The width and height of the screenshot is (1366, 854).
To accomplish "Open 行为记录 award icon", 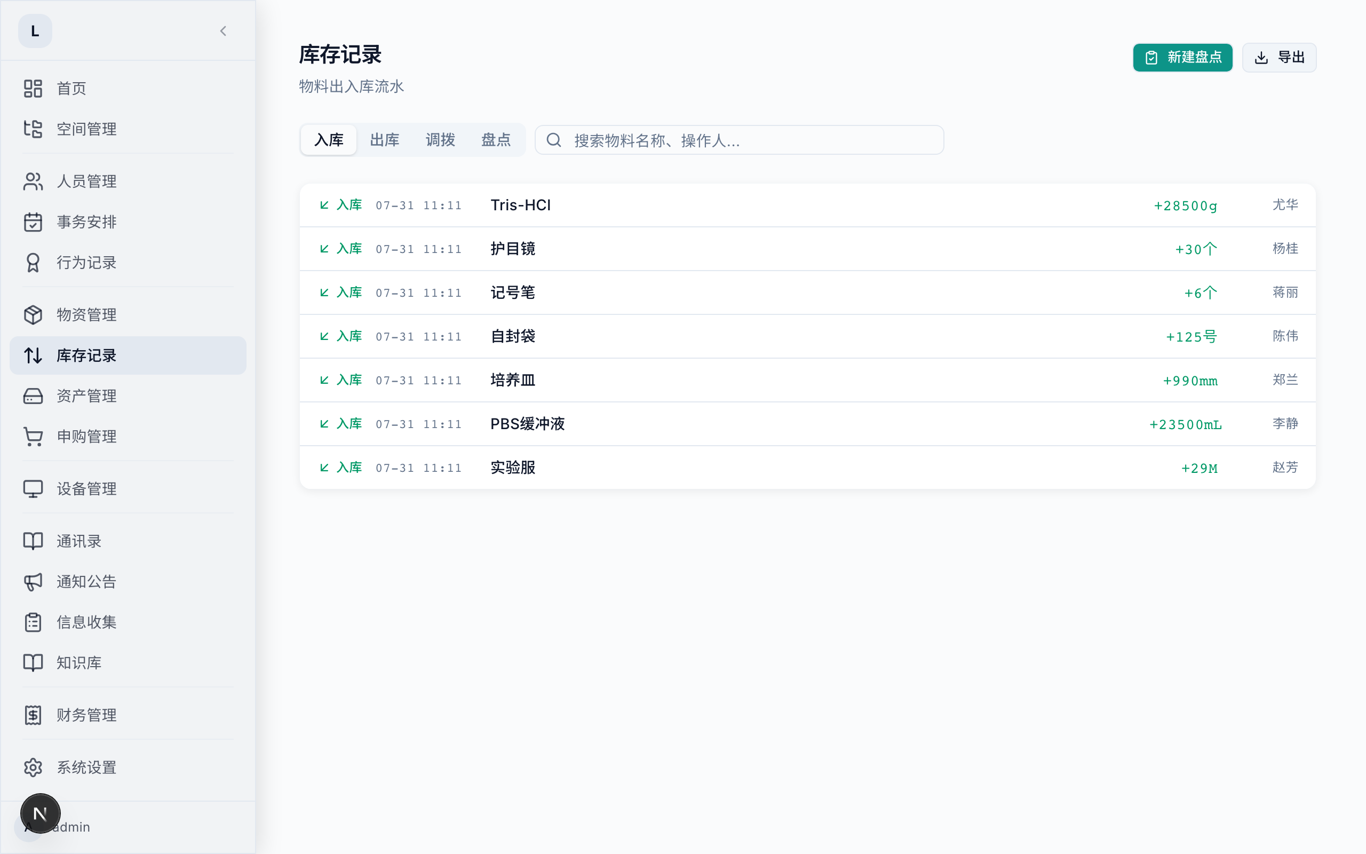I will tap(33, 263).
